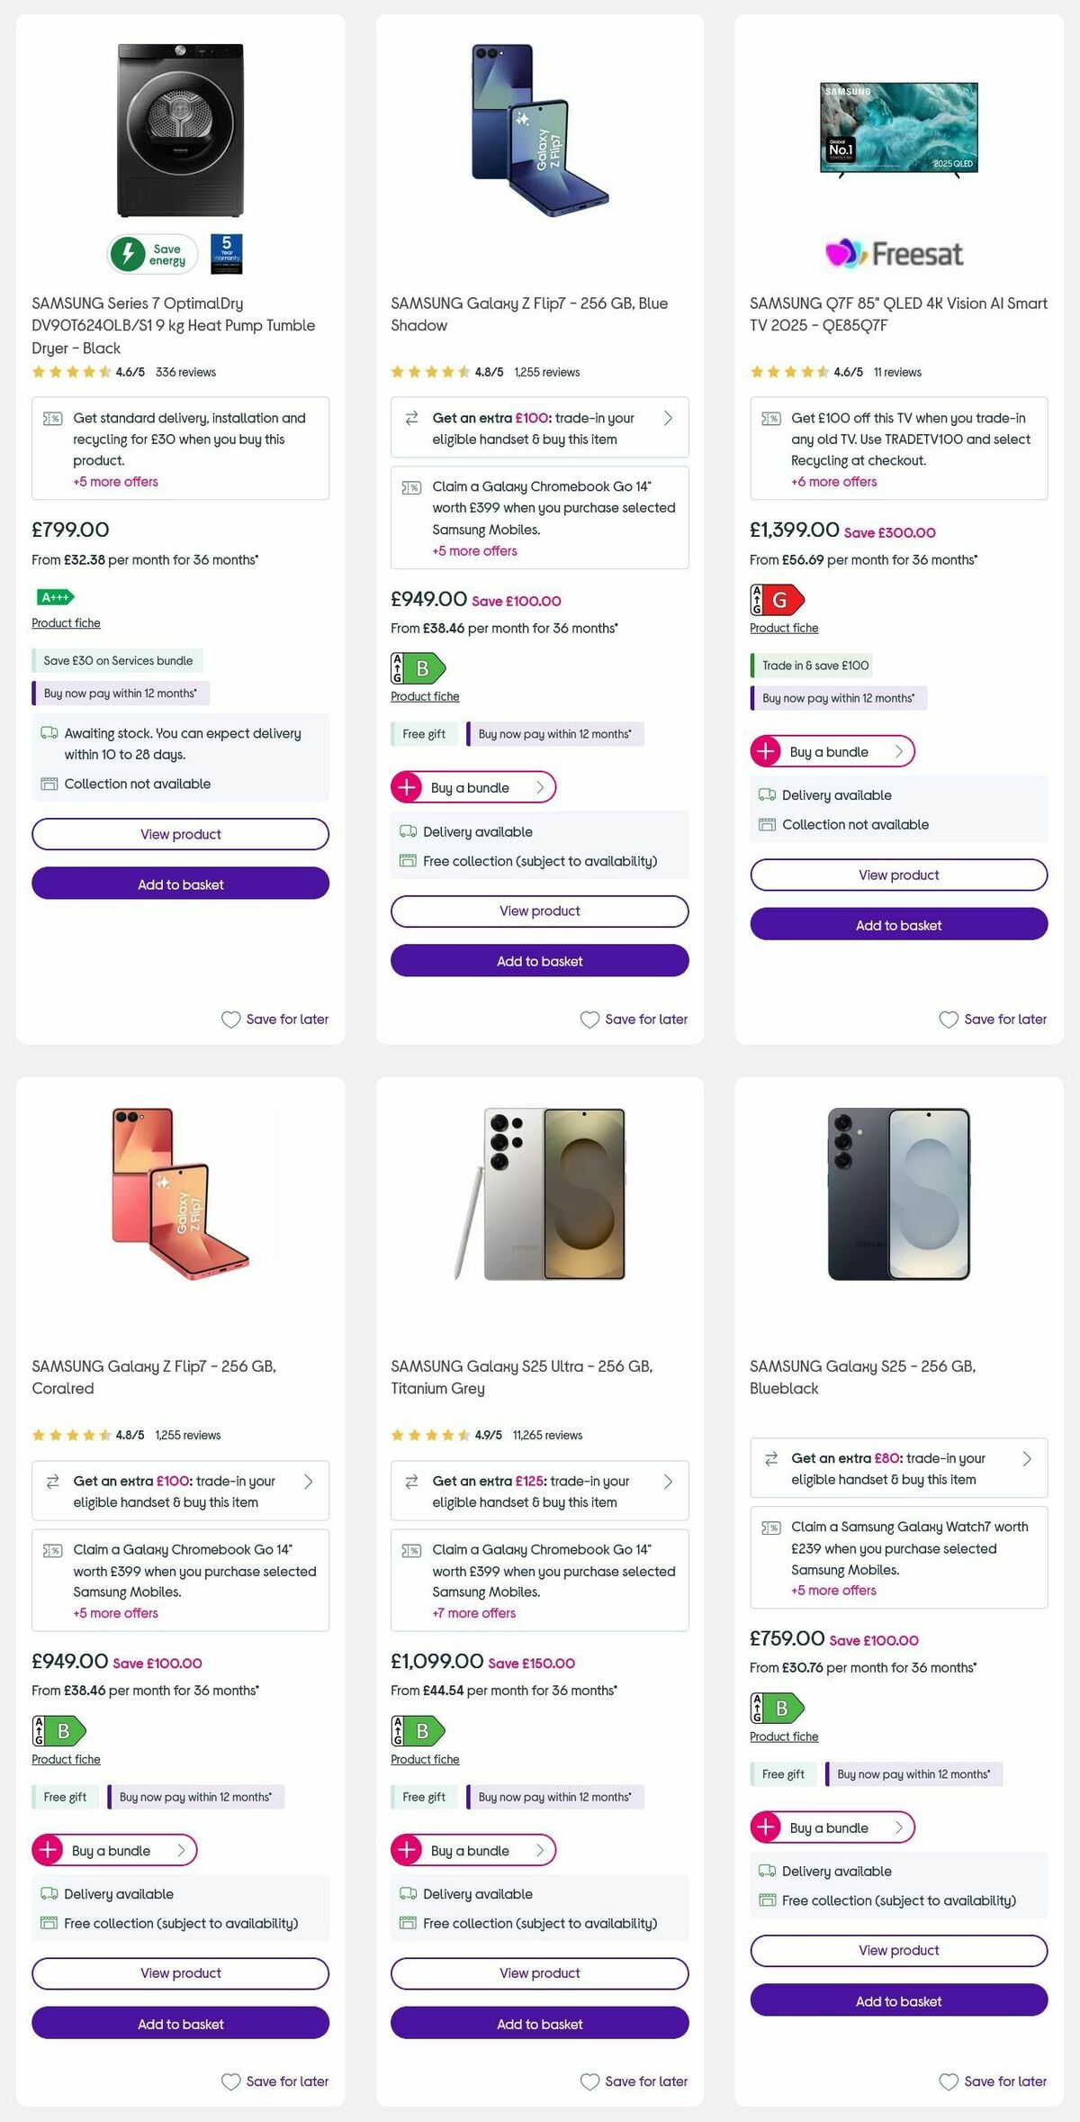1080x2122 pixels.
Task: Add the Galaxy S25 Blueblack to basket
Action: pos(898,2001)
